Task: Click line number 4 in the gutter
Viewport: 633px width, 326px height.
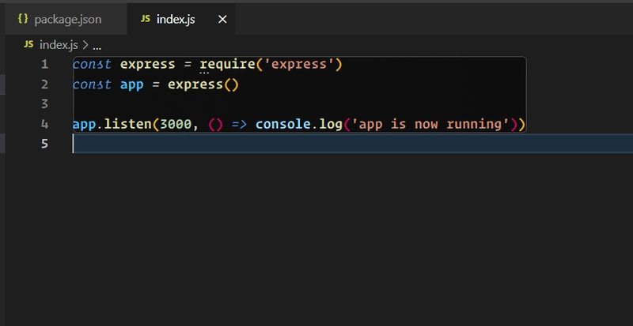Action: coord(44,124)
